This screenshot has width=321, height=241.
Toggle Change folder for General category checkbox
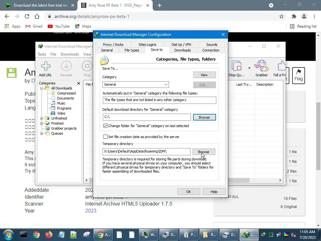coord(105,126)
